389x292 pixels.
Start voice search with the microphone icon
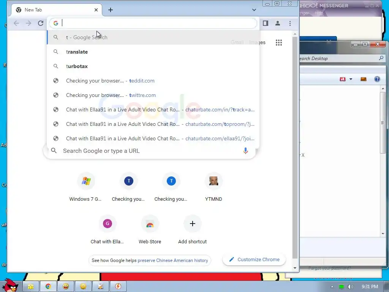pyautogui.click(x=245, y=151)
